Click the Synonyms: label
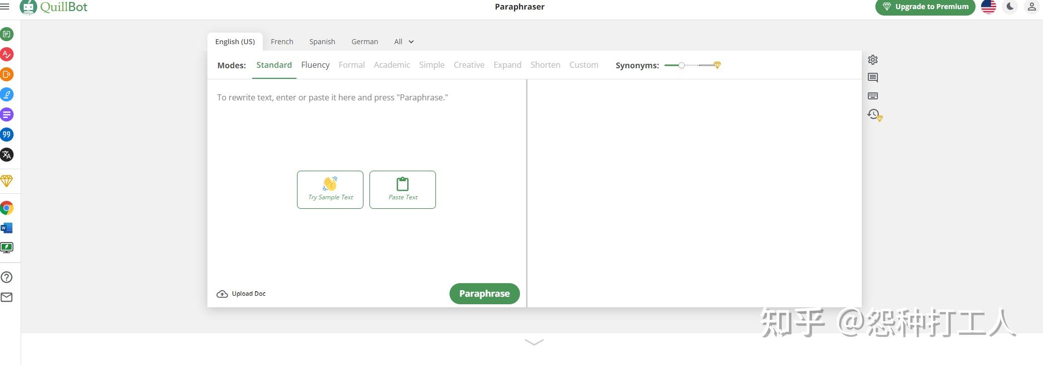This screenshot has height=365, width=1043. point(637,65)
